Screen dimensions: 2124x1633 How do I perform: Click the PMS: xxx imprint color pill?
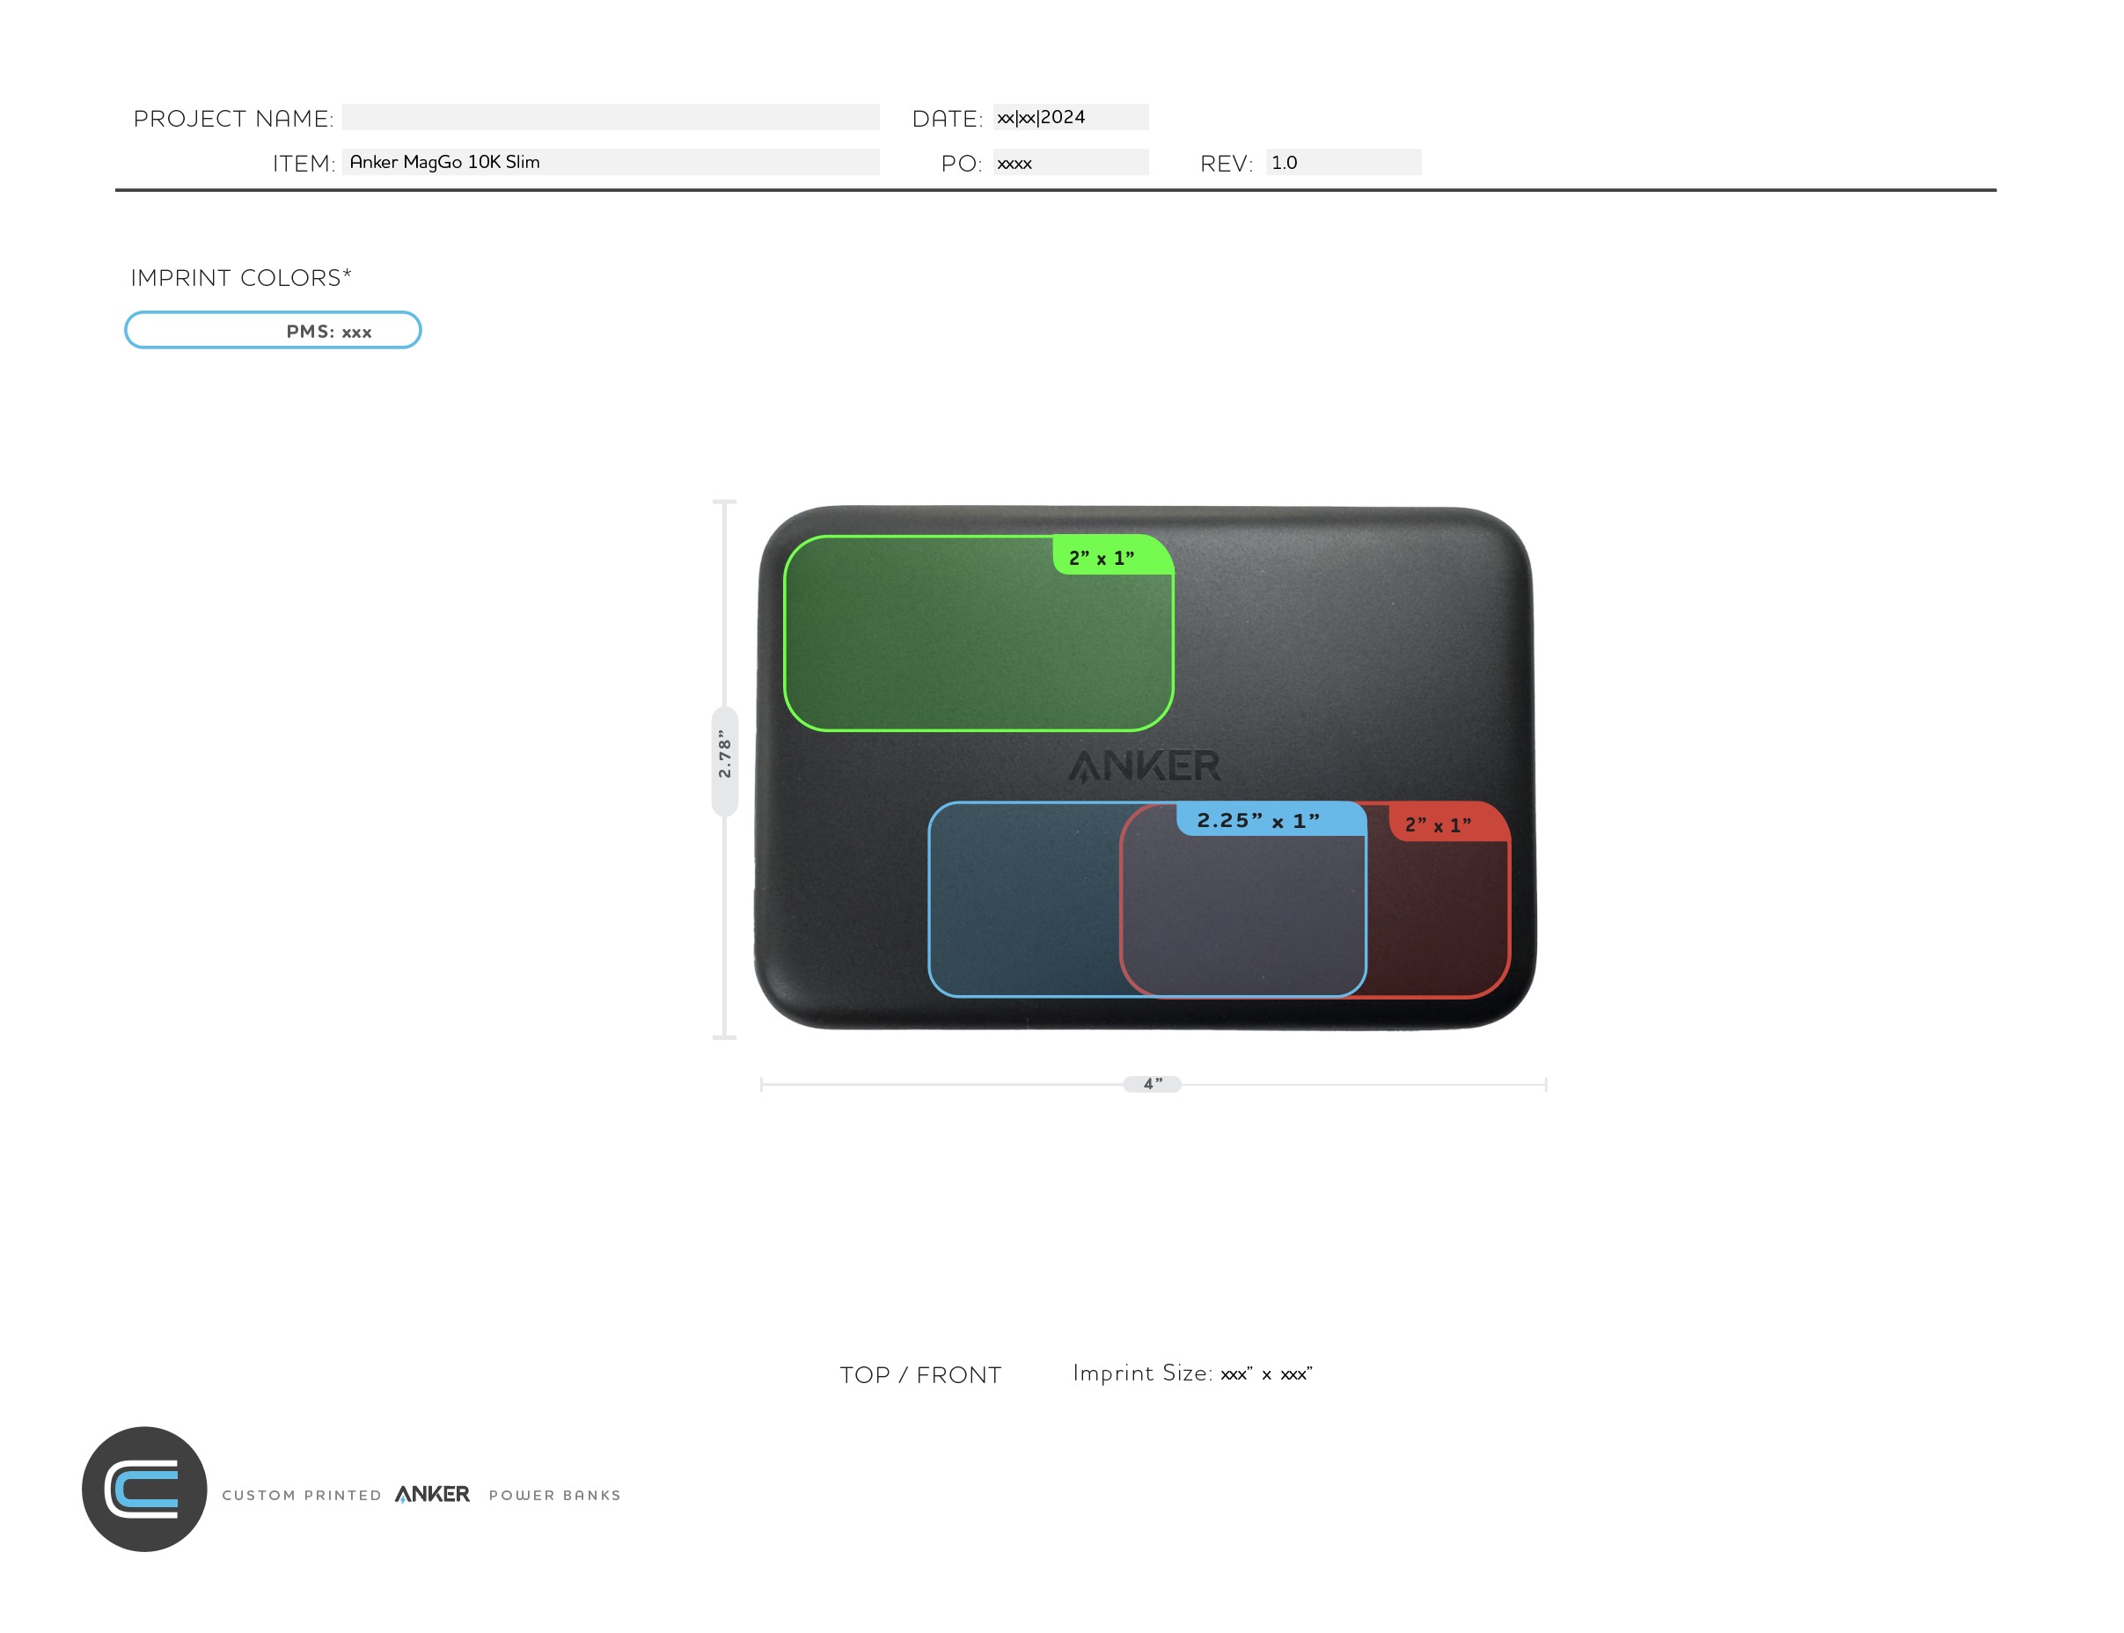tap(272, 331)
